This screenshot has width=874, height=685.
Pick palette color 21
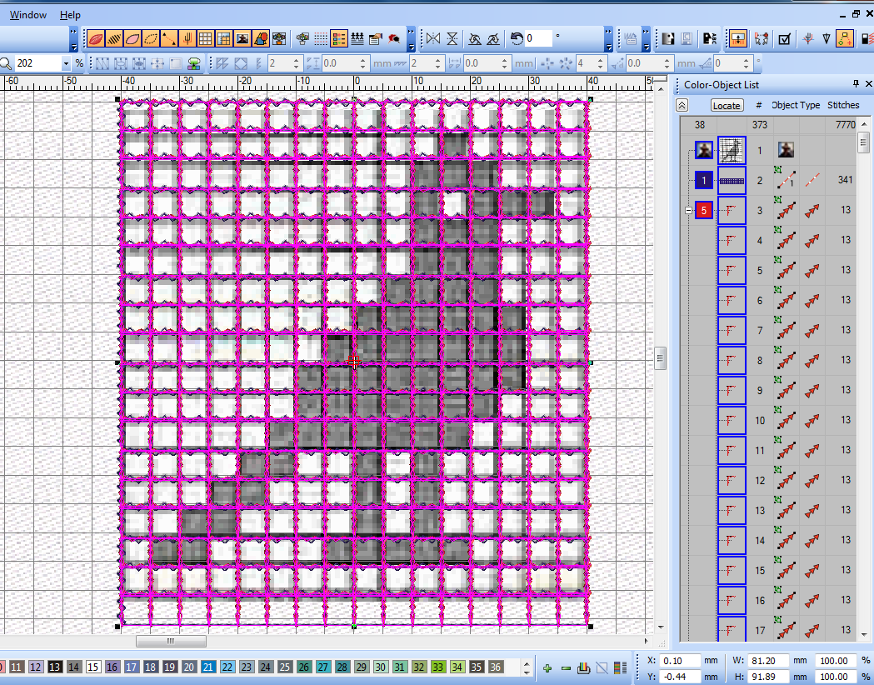click(208, 667)
